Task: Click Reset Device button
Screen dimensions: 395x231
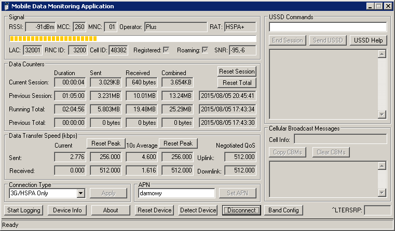Action: tap(155, 210)
